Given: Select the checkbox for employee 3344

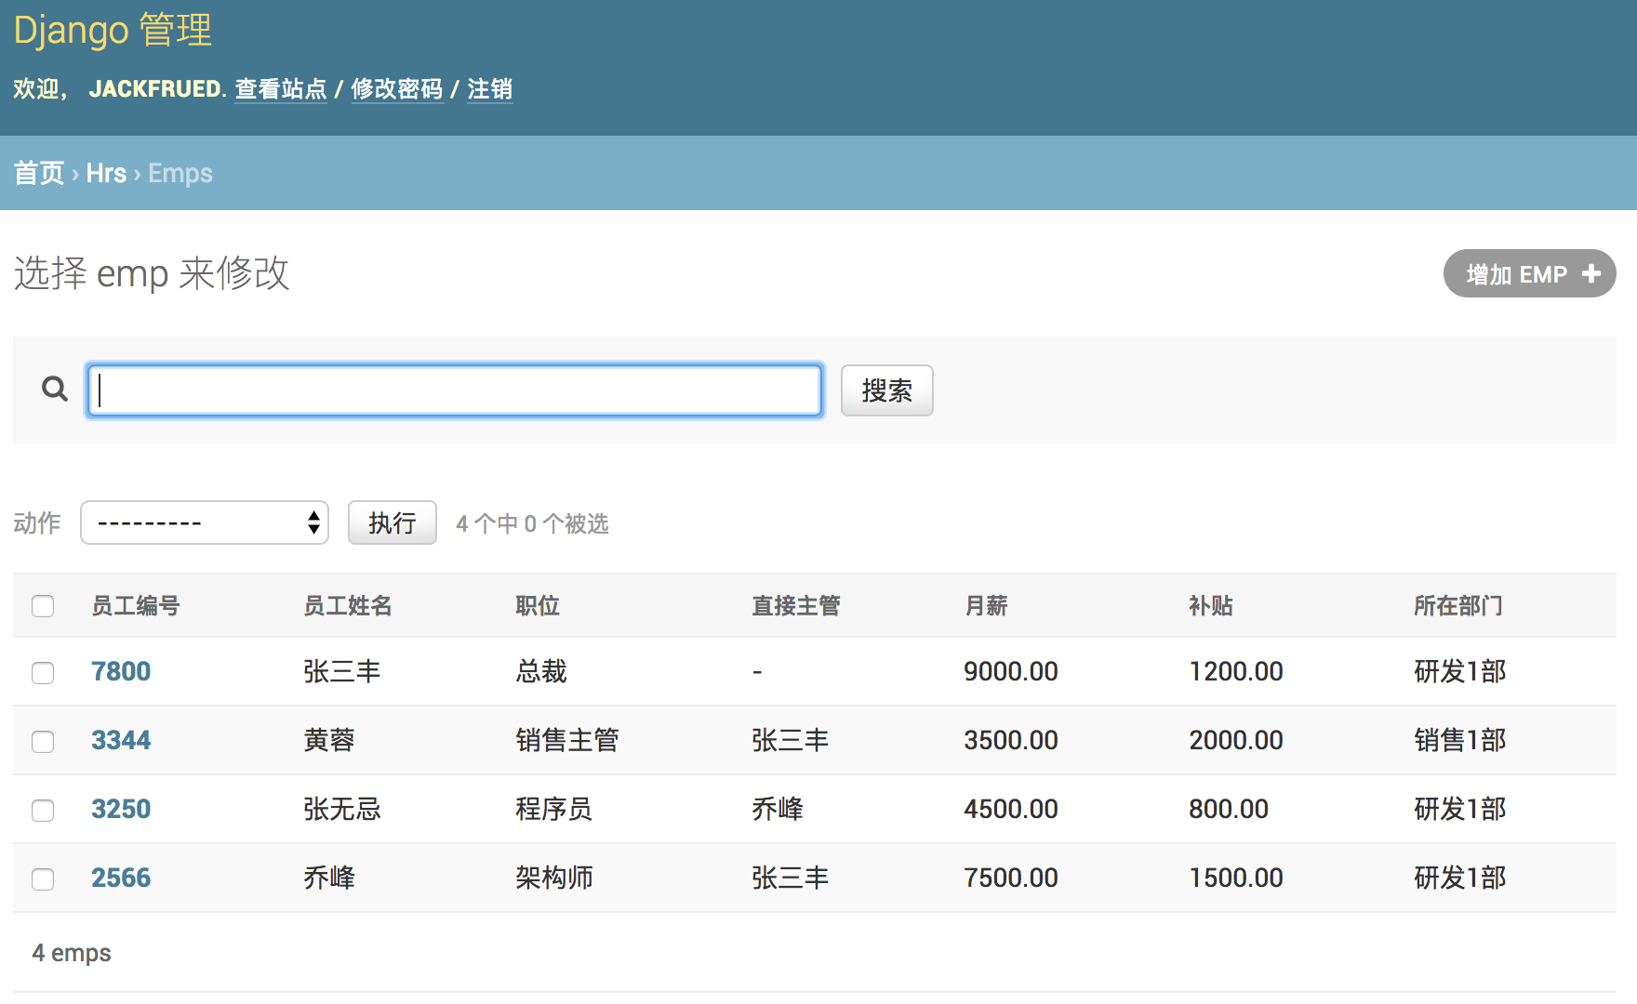Looking at the screenshot, I should tap(43, 741).
